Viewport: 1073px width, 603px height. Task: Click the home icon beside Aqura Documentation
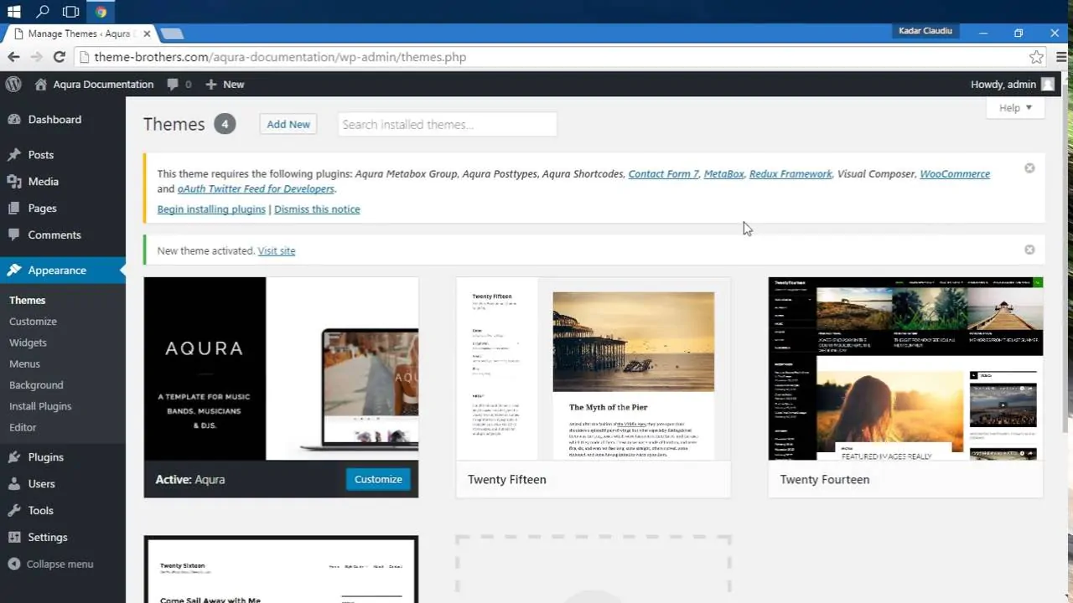[x=40, y=84]
